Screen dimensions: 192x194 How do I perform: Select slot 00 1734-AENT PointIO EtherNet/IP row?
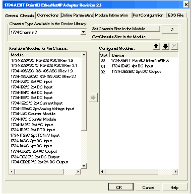click(139, 60)
